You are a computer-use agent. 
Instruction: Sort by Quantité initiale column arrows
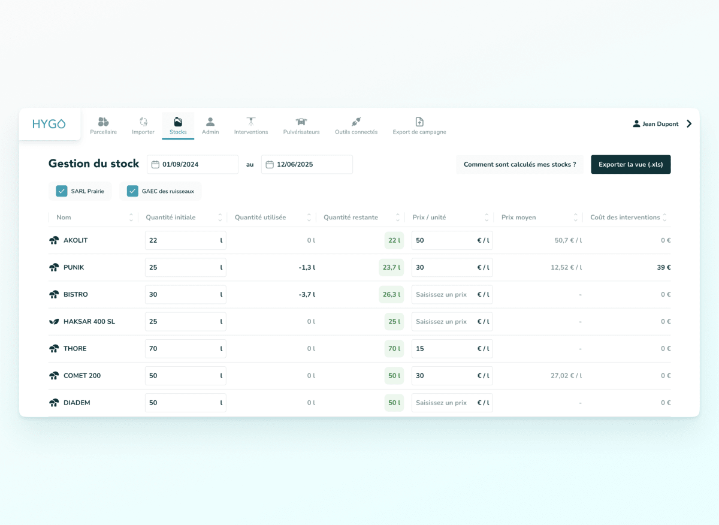pos(220,218)
